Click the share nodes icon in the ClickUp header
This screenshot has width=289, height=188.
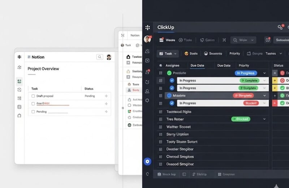(x=280, y=27)
